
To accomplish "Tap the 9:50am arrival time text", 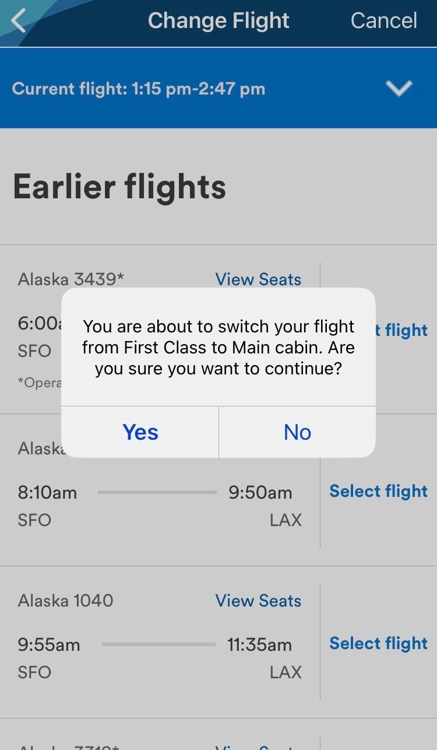I will [x=260, y=493].
